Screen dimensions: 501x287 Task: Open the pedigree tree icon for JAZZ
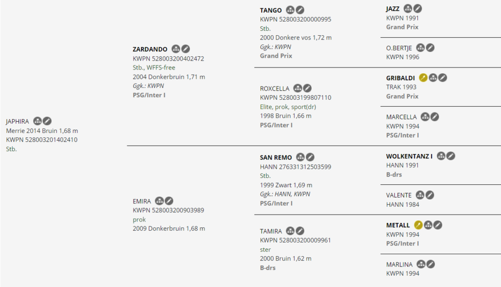pyautogui.click(x=408, y=8)
